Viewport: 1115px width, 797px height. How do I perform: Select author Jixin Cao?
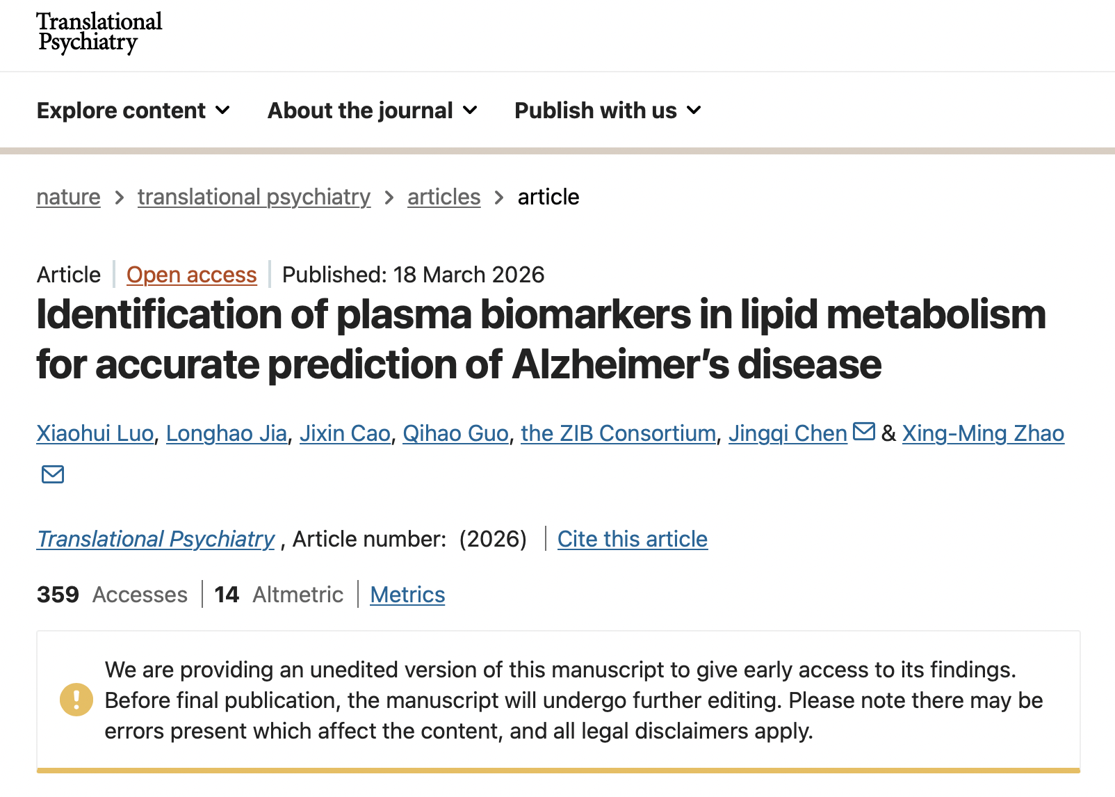(x=345, y=433)
